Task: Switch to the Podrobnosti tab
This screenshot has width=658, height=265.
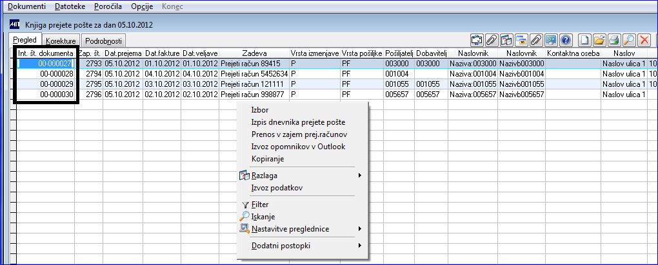Action: (x=103, y=41)
